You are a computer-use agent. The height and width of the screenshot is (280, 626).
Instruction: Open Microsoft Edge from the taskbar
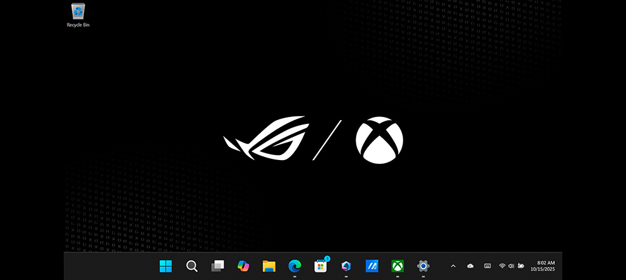pyautogui.click(x=295, y=266)
